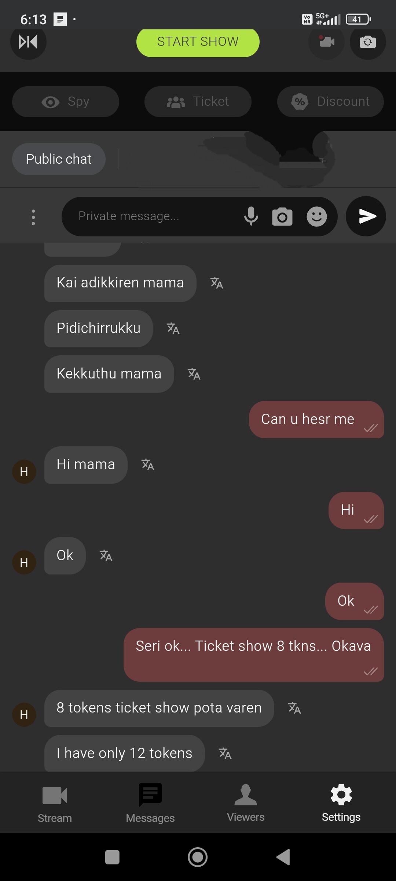Screen dimensions: 396x881
Task: Open the emoji smiley picker
Action: (x=317, y=216)
